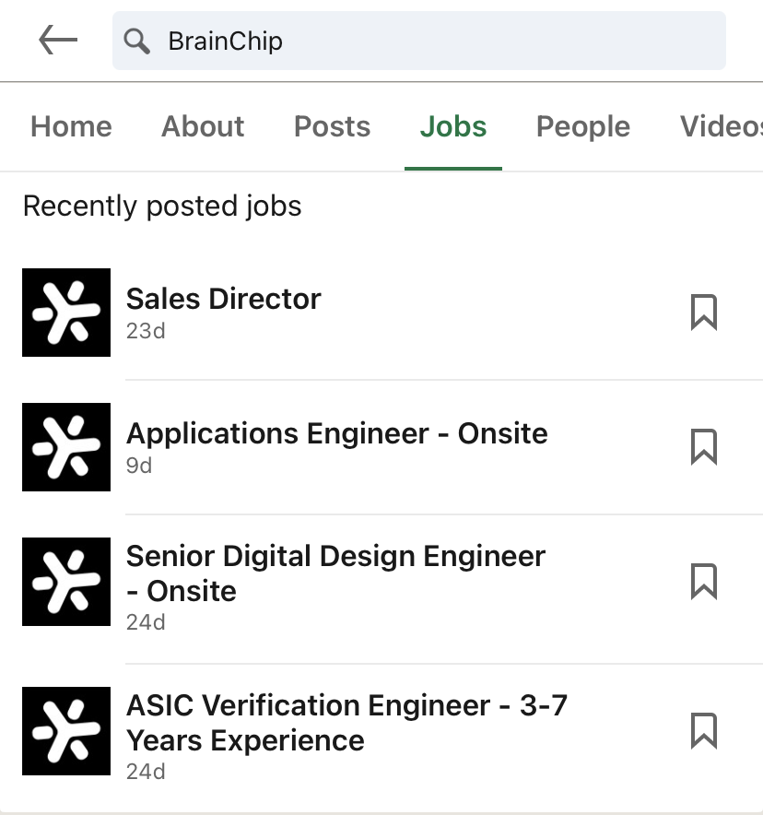Save the Applications Engineer - Onsite job

point(704,447)
